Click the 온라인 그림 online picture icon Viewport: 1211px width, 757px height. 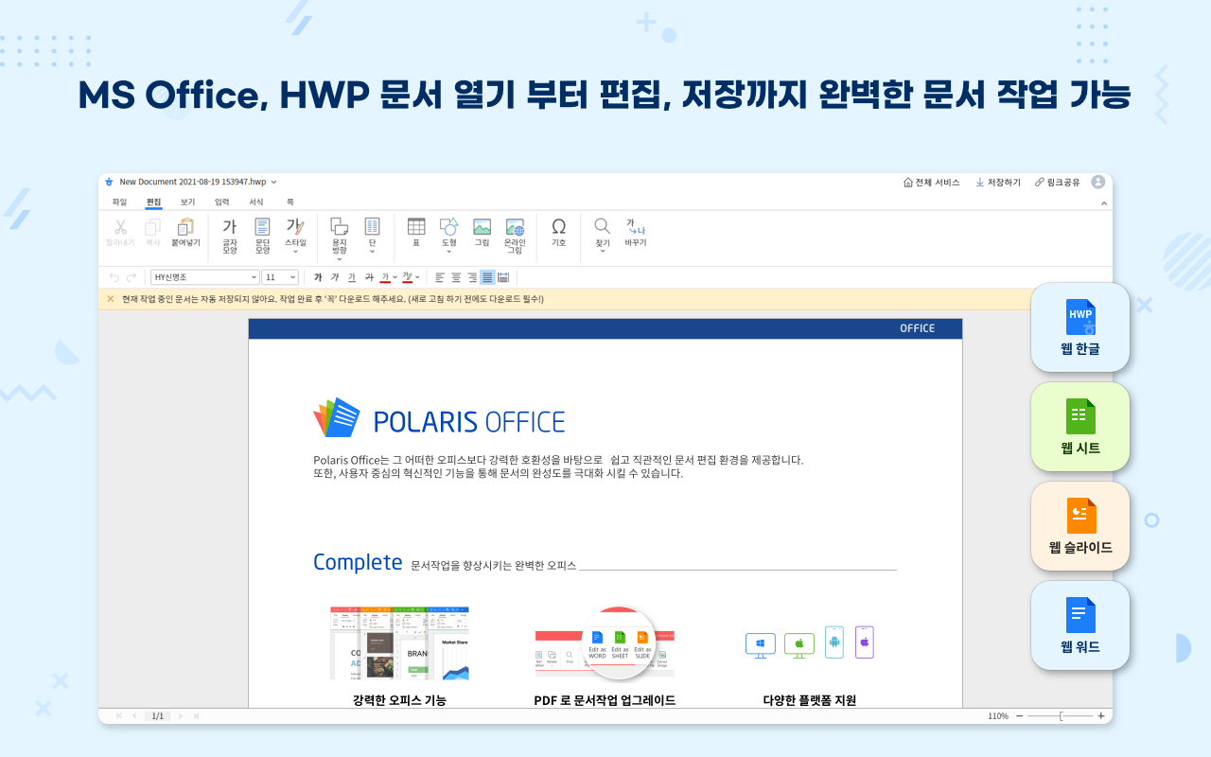515,227
